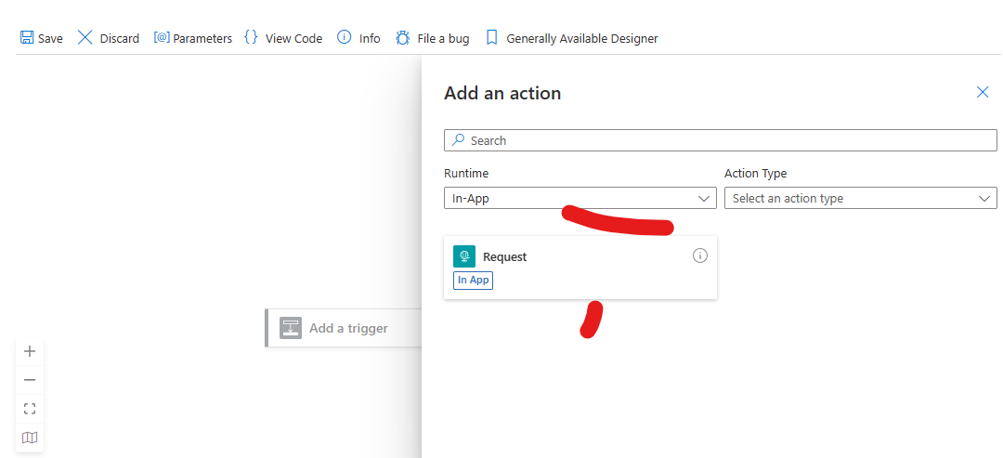This screenshot has height=458, width=1003.
Task: Choose Discard label in the toolbar
Action: pyautogui.click(x=120, y=38)
